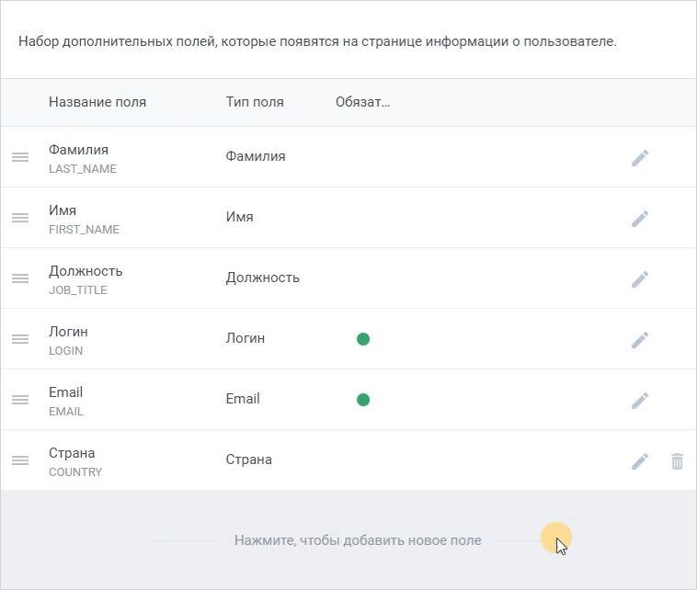The image size is (697, 590).
Task: Click 'Нажмите, чтобы добавить новое поле'
Action: (358, 540)
